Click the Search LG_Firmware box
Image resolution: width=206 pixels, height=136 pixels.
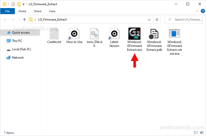tap(183, 20)
